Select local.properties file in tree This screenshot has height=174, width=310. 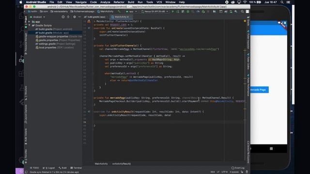[54, 47]
